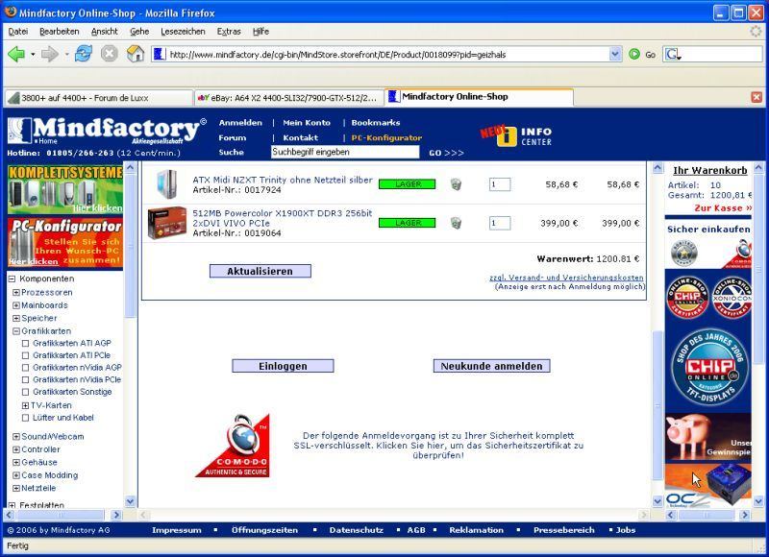Click the OCZ power supply banner
The height and width of the screenshot is (557, 769).
tap(708, 486)
